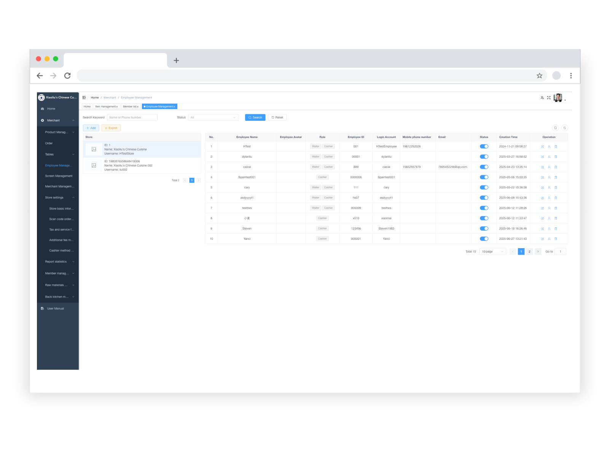The height and width of the screenshot is (456, 609).
Task: Toggle search bar visibility with the magnifier icon
Action: tap(555, 128)
